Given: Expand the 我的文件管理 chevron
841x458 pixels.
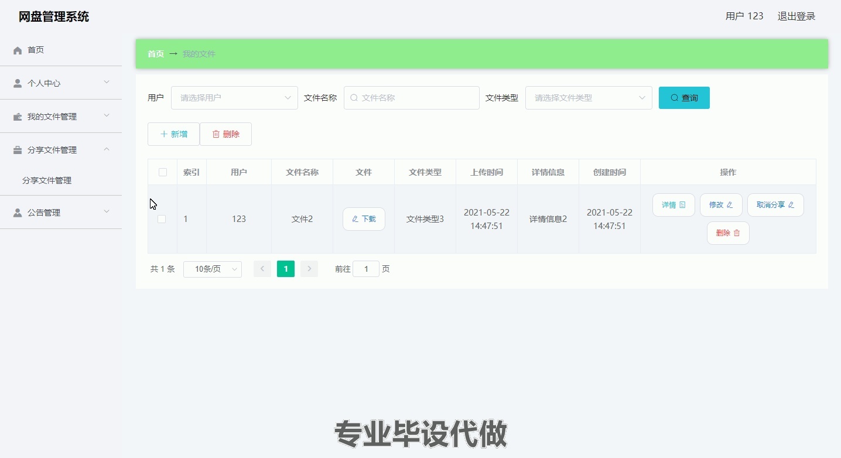Looking at the screenshot, I should click(107, 116).
